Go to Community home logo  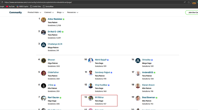16,13
